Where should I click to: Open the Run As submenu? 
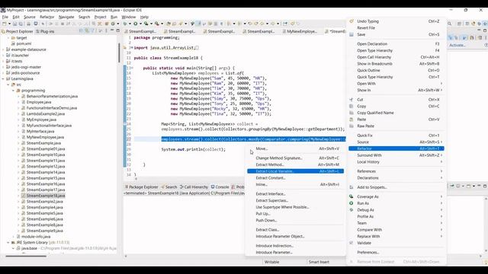[x=396, y=203]
